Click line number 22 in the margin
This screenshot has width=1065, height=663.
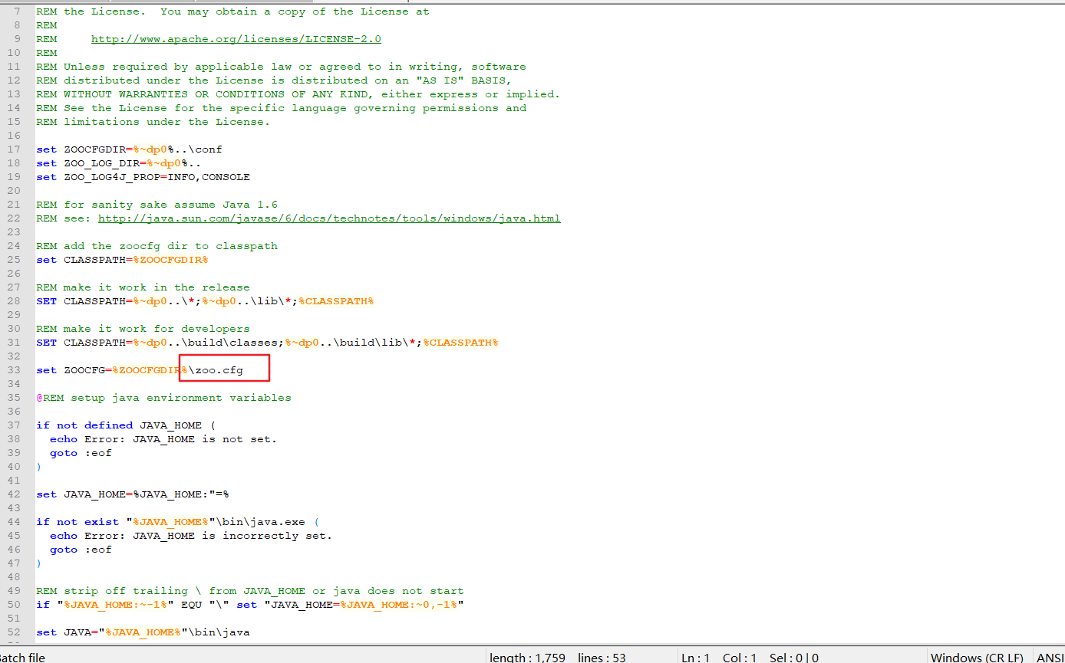14,218
